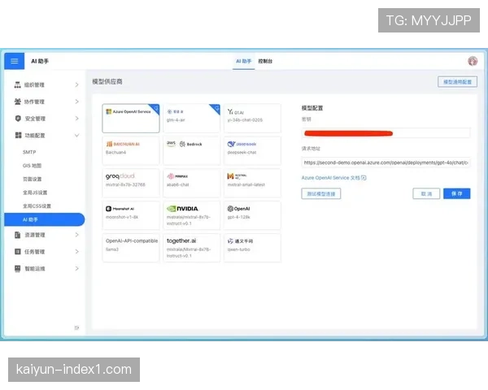
Task: Select the groqcloud provider card
Action: tap(131, 183)
